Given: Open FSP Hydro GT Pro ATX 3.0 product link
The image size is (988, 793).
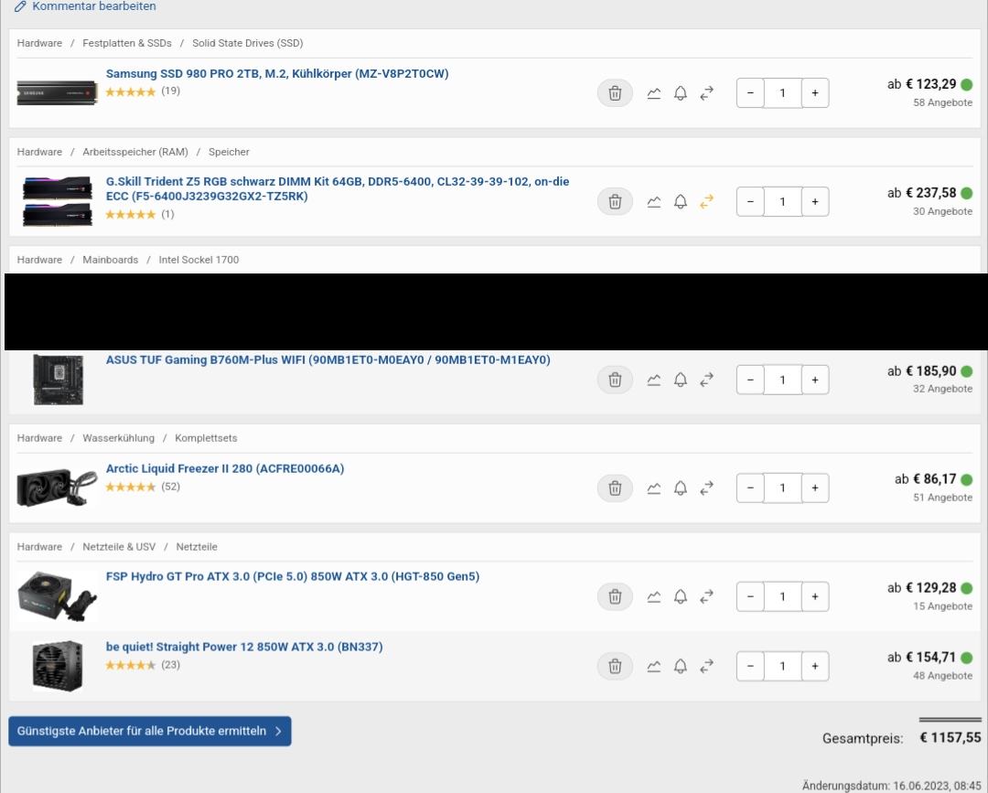Looking at the screenshot, I should click(x=293, y=576).
